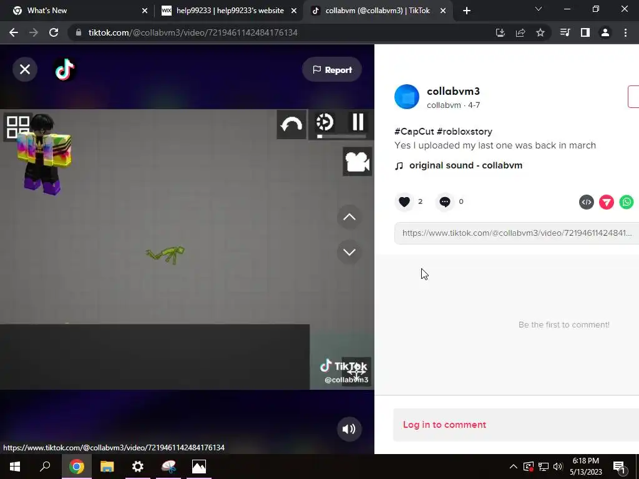
Task: Click the video URL link field
Action: (x=517, y=233)
